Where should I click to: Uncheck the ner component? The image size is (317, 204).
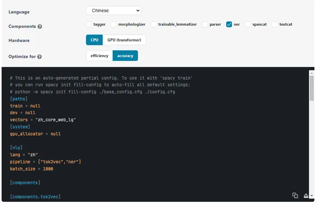tap(229, 24)
